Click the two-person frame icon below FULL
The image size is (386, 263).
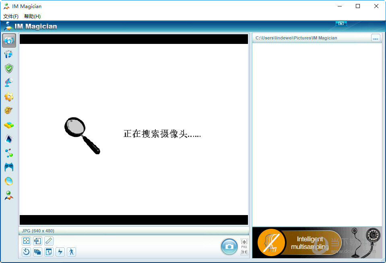coord(244,252)
